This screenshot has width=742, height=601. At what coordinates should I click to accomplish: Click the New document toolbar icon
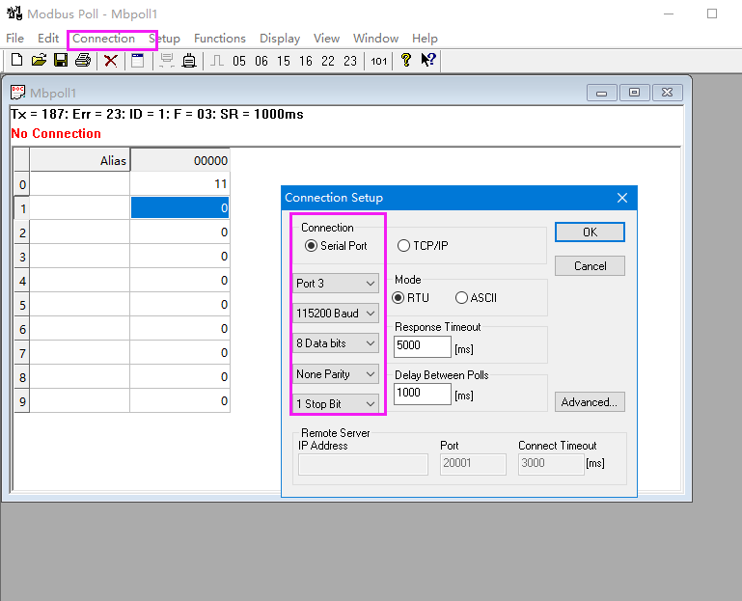(x=16, y=61)
